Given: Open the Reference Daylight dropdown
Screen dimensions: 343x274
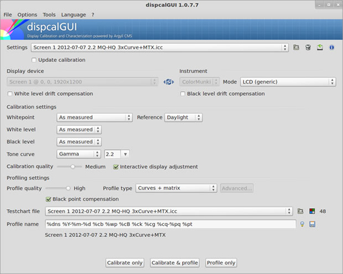Looking at the screenshot, I should 183,117.
